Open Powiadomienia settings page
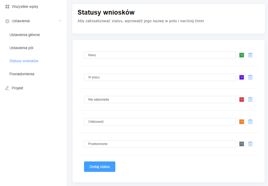268x186 pixels. [22, 74]
